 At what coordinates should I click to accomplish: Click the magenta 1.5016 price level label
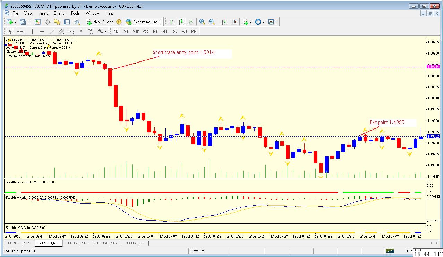(433, 66)
